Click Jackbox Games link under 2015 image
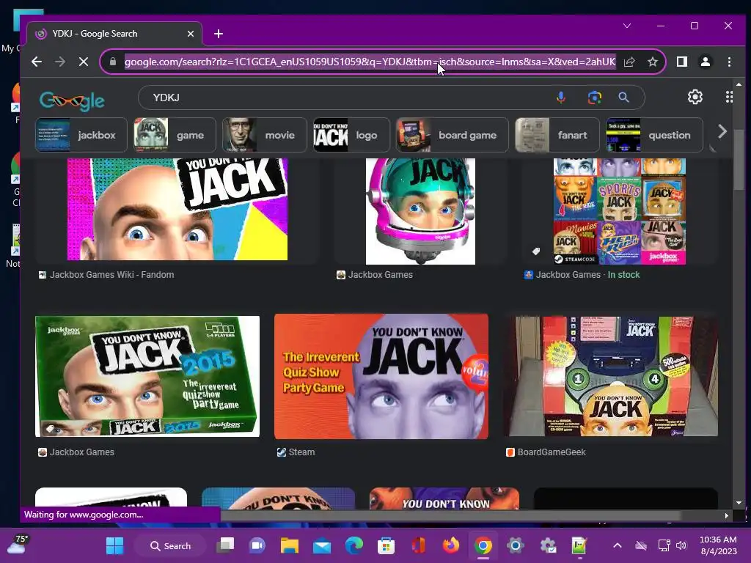 [76, 452]
